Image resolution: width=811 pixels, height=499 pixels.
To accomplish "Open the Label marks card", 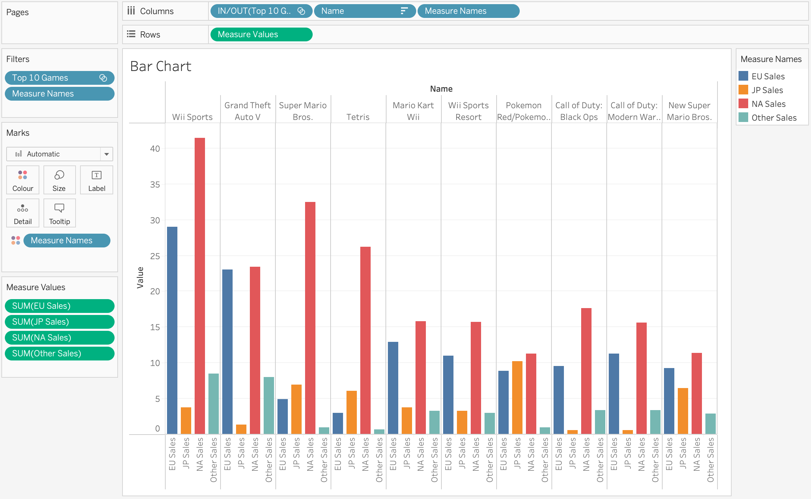I will pyautogui.click(x=97, y=180).
